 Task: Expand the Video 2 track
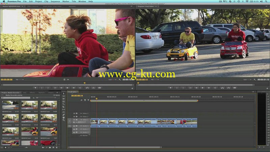click(x=81, y=117)
